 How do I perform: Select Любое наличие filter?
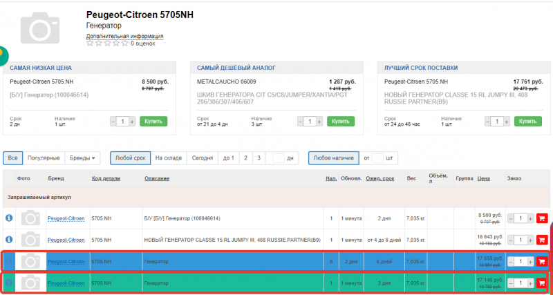[334, 158]
